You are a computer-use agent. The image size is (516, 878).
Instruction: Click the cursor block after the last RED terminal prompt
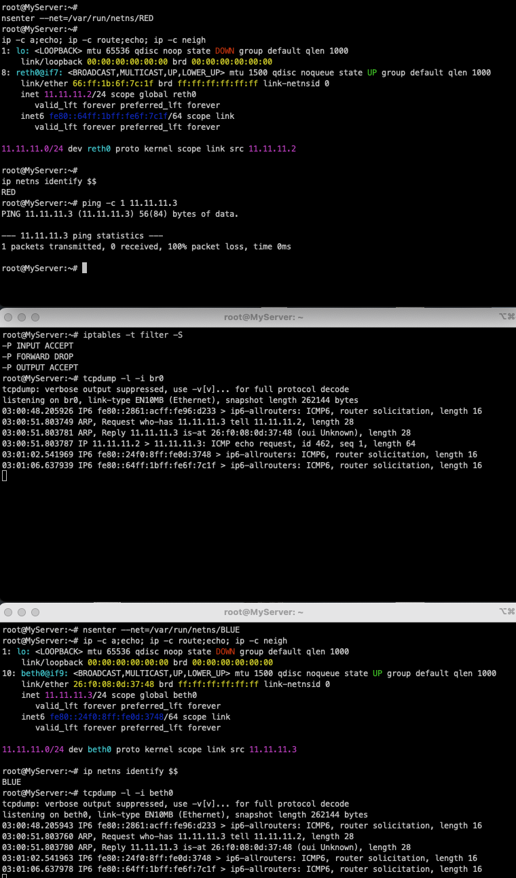(85, 268)
